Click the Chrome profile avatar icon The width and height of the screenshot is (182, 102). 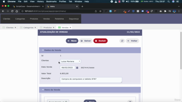pyautogui.click(x=174, y=11)
